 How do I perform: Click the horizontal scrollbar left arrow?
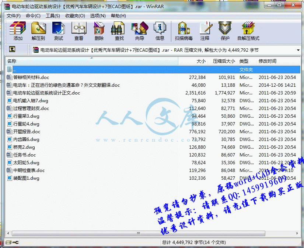(x=8, y=233)
